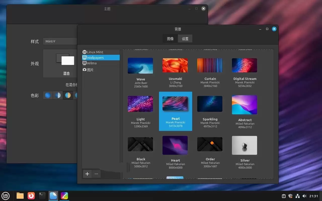Click the plus icon to add folder
The height and width of the screenshot is (201, 322).
pos(87,174)
